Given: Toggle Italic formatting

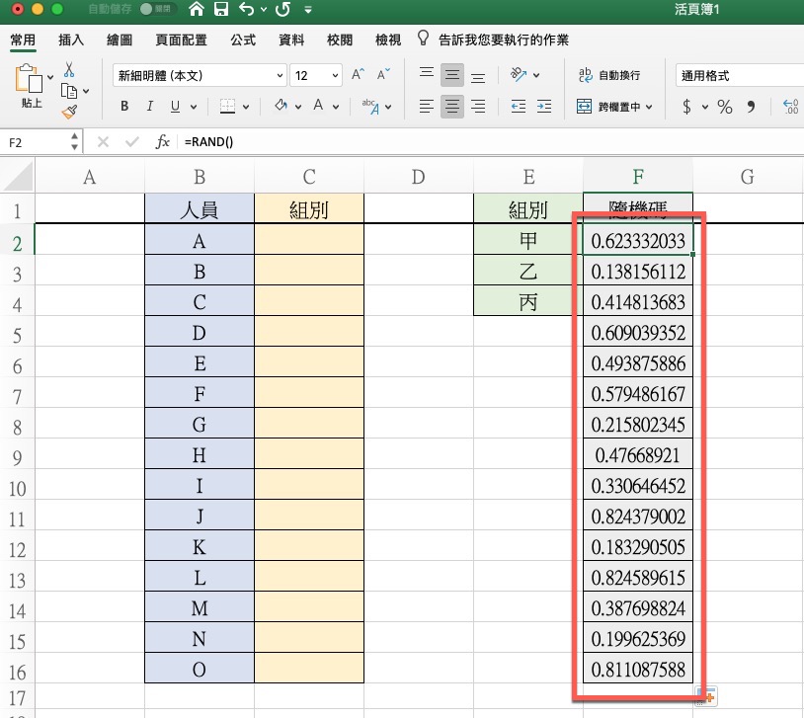Looking at the screenshot, I should [150, 107].
